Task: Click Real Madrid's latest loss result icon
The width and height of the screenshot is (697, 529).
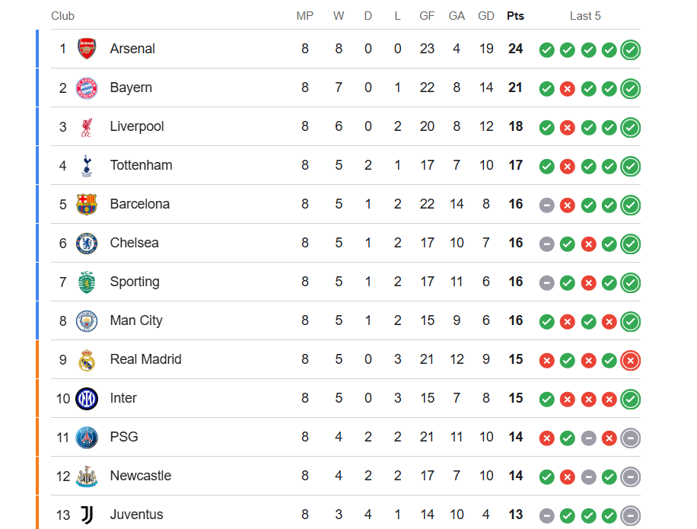Action: coord(630,360)
